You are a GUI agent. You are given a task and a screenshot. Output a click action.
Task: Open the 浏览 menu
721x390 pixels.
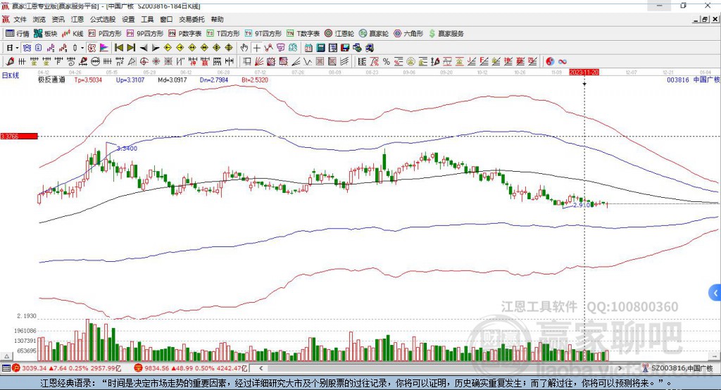[39, 19]
